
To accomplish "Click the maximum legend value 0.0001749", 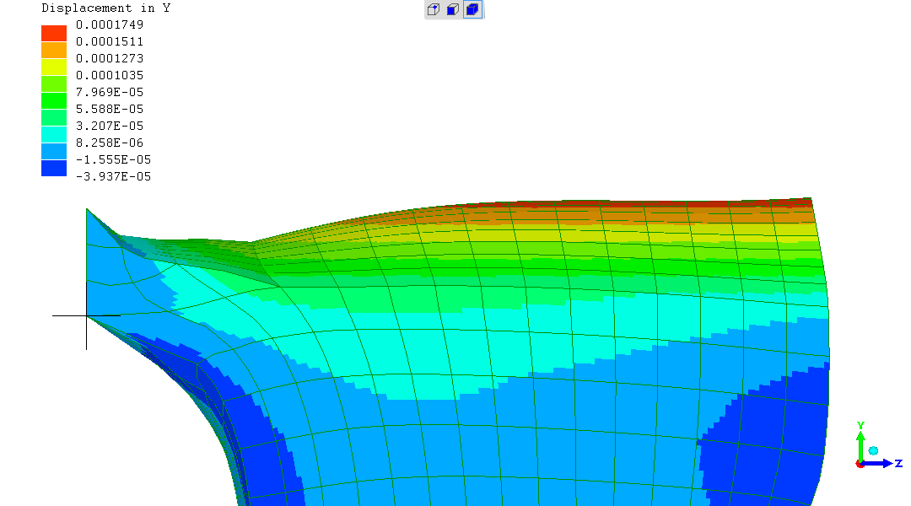I will [110, 24].
